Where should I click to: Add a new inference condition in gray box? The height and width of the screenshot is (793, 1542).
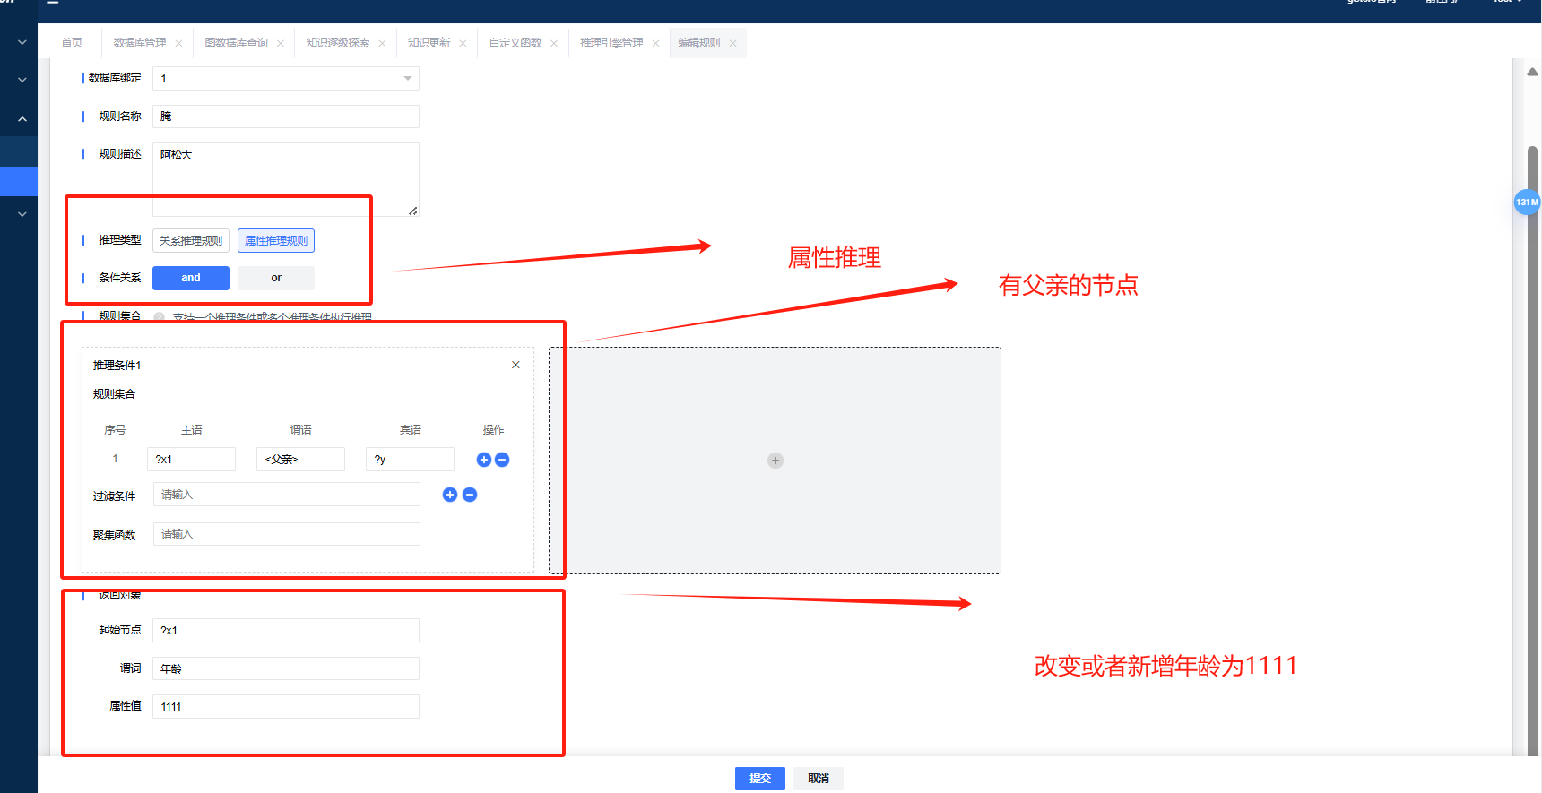(x=775, y=461)
